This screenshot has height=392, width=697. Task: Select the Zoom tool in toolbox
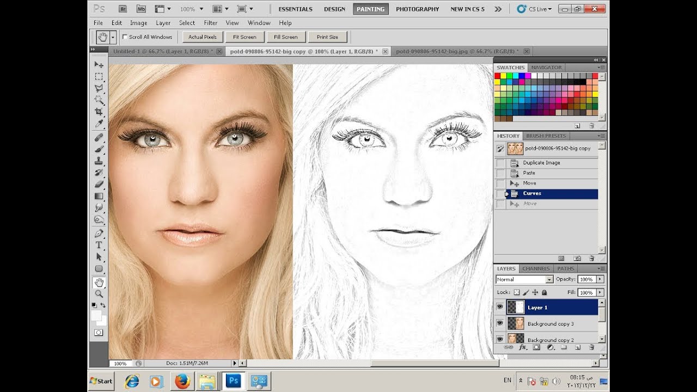[99, 293]
